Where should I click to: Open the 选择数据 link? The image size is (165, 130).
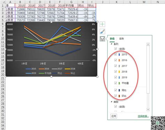143,116
